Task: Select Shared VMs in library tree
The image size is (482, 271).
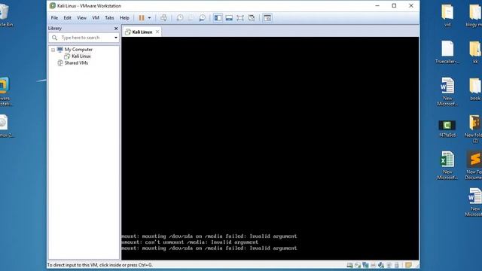Action: (x=76, y=63)
